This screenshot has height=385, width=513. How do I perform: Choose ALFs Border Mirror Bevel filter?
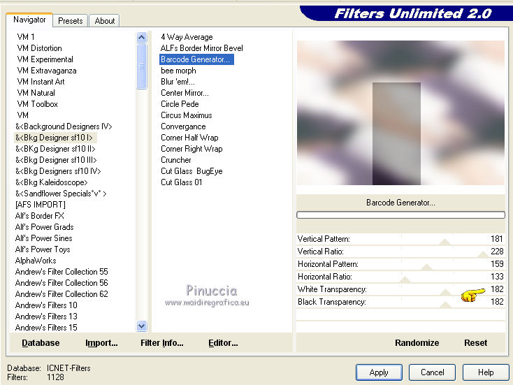pos(201,48)
